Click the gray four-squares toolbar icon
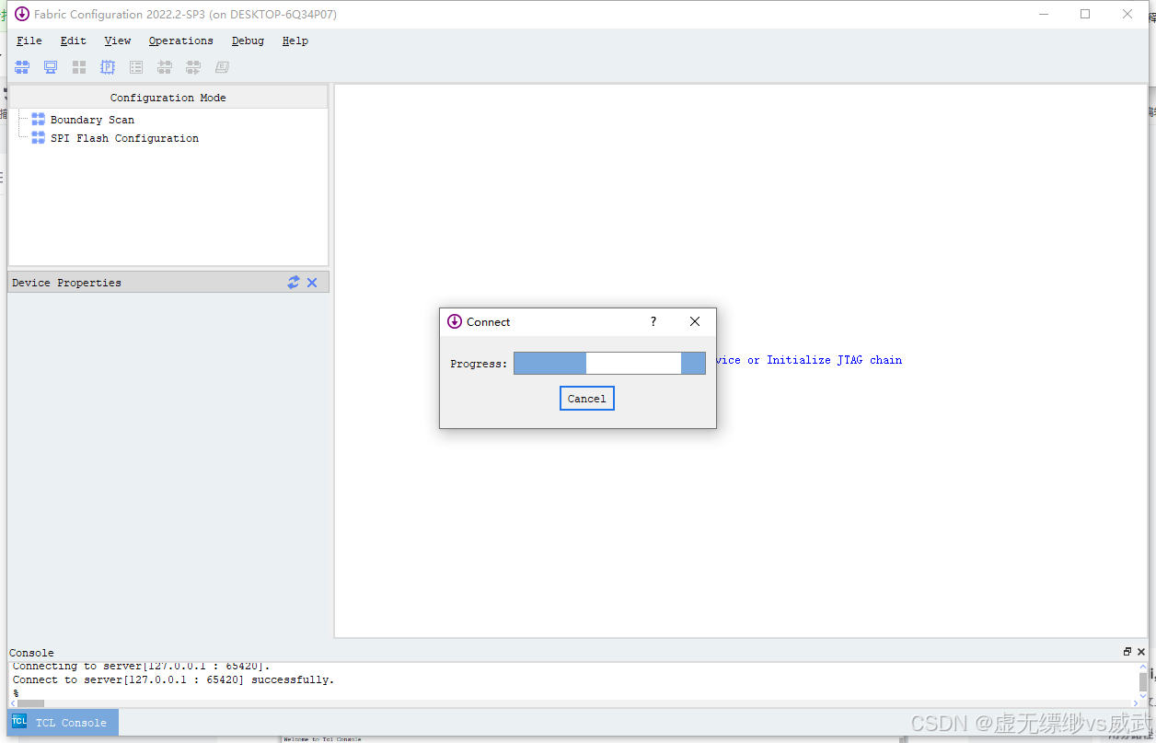Image resolution: width=1156 pixels, height=743 pixels. [x=79, y=67]
